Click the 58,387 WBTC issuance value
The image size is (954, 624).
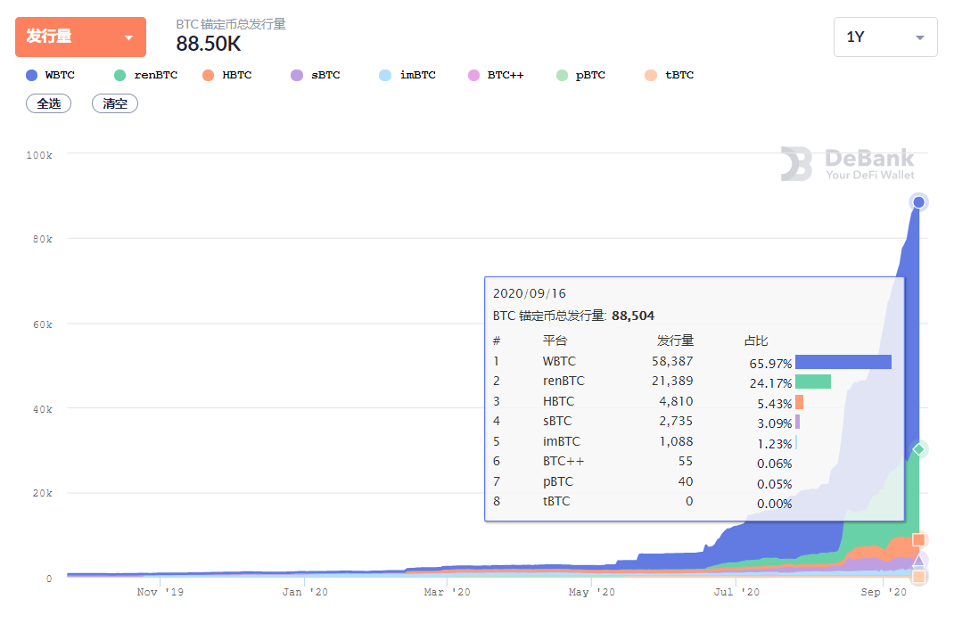coord(672,361)
